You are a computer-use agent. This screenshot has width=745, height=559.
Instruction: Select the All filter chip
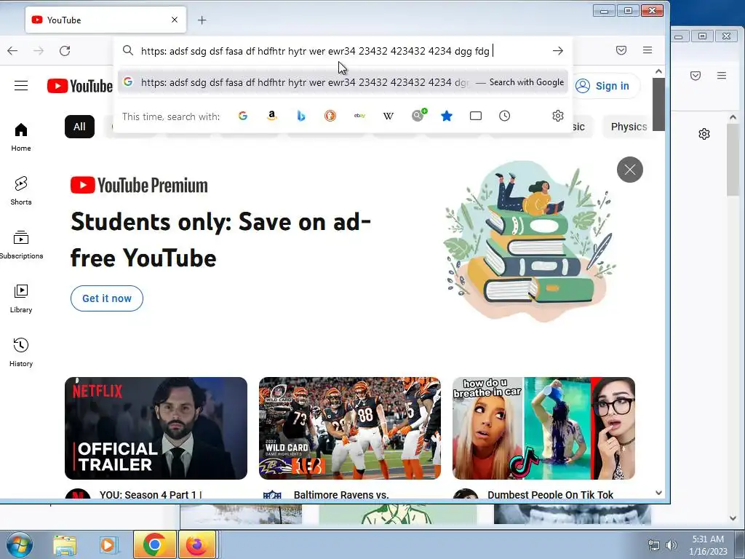pos(79,127)
